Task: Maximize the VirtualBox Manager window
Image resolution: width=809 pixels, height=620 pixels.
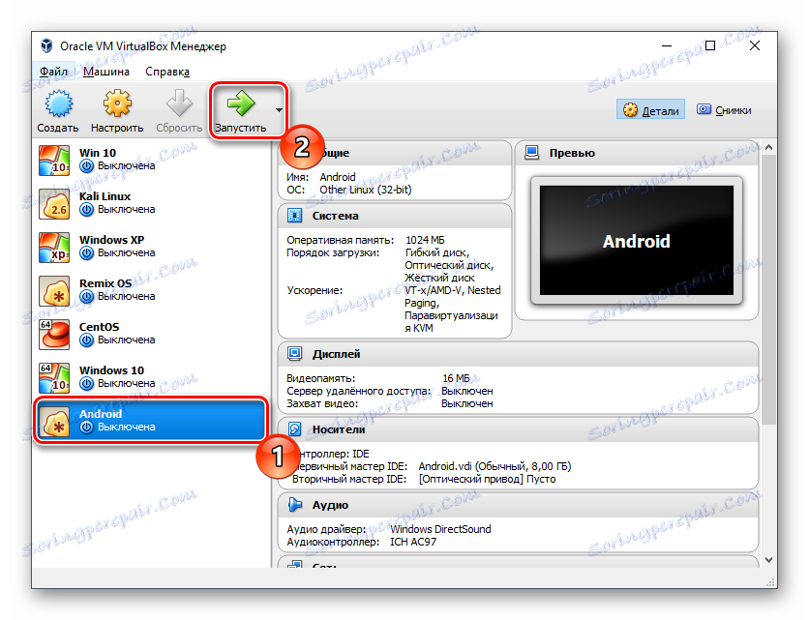Action: click(x=710, y=45)
